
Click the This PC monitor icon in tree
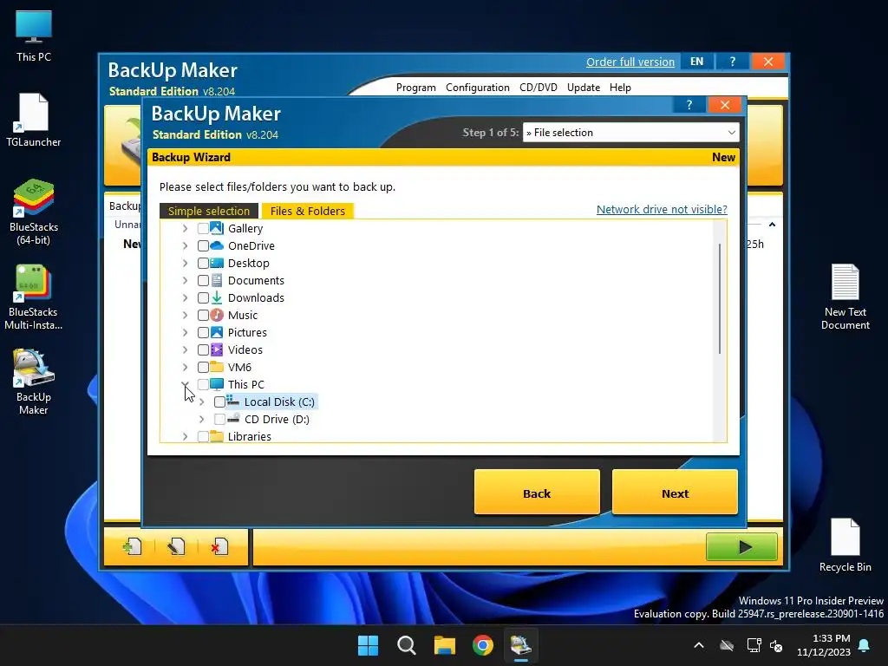click(x=217, y=384)
